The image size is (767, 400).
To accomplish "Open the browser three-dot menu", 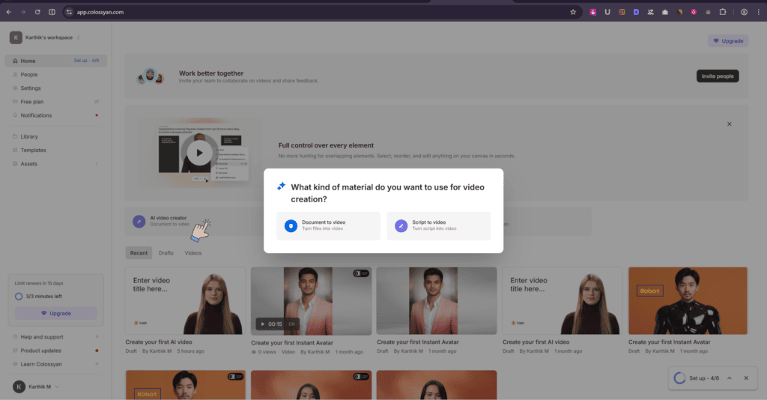I will pyautogui.click(x=759, y=12).
